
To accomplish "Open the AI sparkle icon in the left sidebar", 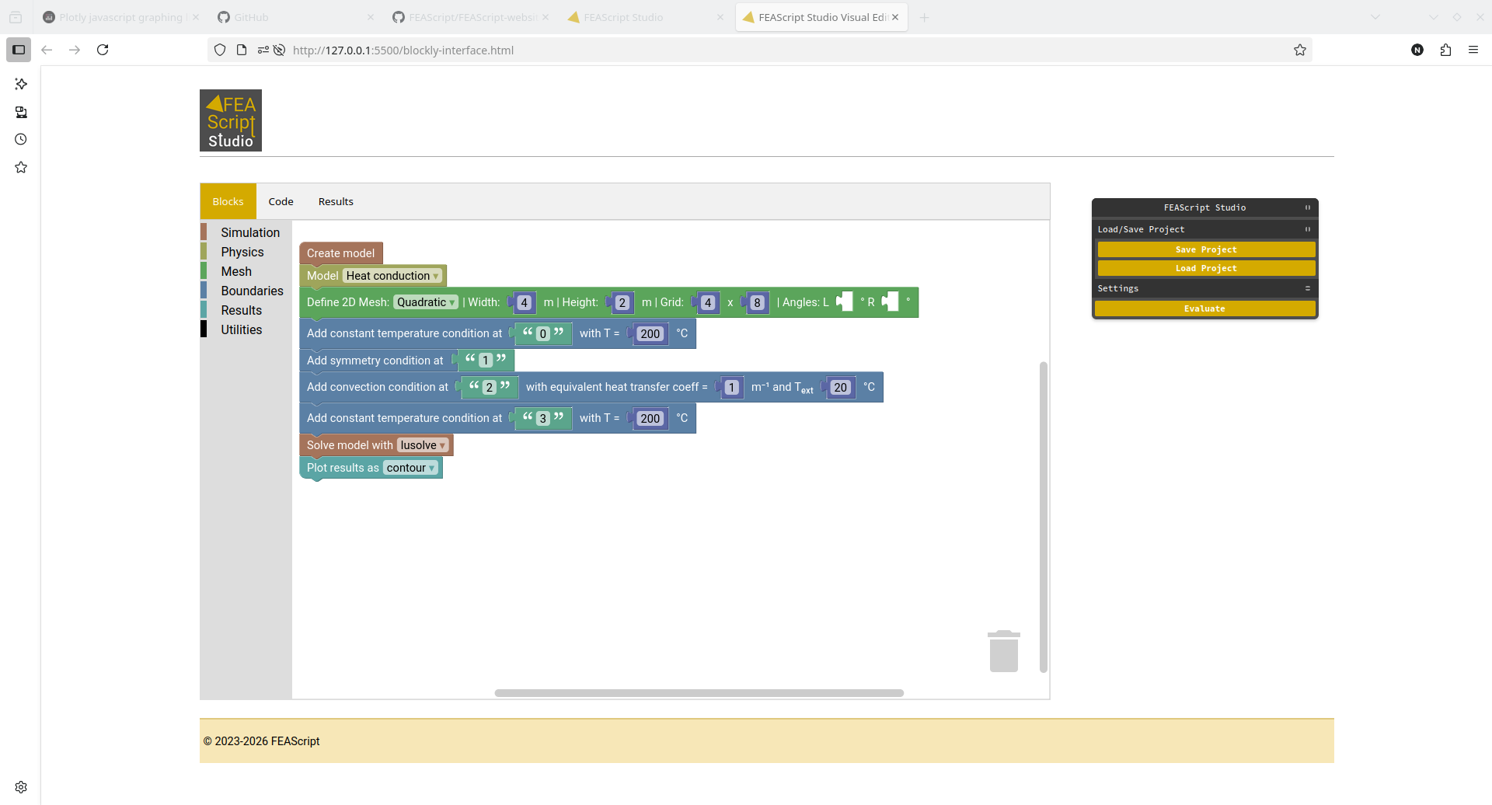I will tap(21, 84).
